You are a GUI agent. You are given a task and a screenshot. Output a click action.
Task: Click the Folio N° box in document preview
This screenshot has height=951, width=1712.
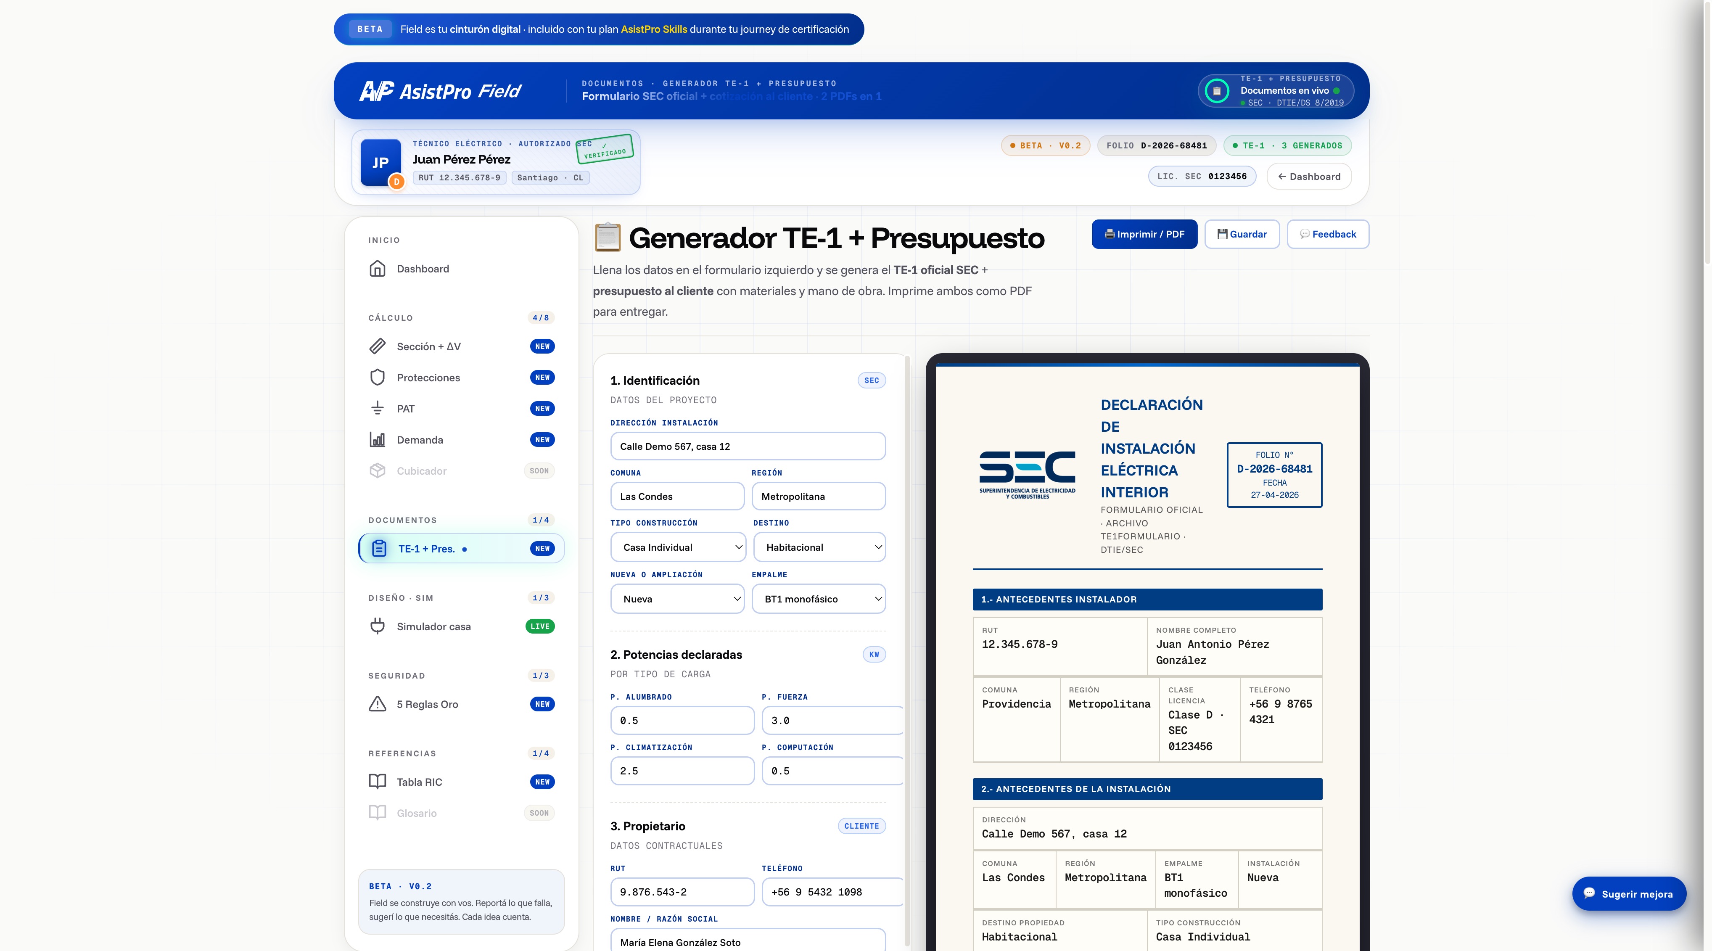[x=1274, y=475]
